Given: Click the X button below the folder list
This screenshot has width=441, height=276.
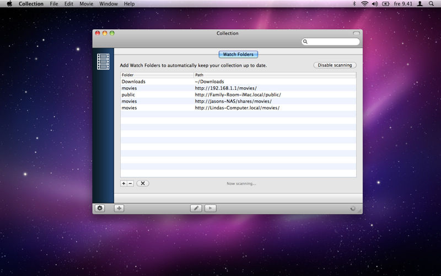Looking at the screenshot, I should [143, 183].
